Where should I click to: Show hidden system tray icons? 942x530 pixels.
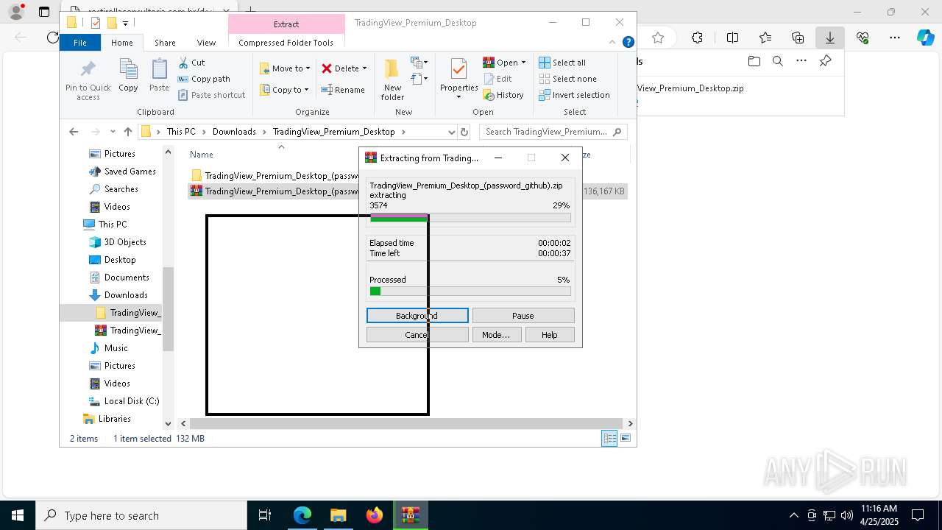click(793, 515)
